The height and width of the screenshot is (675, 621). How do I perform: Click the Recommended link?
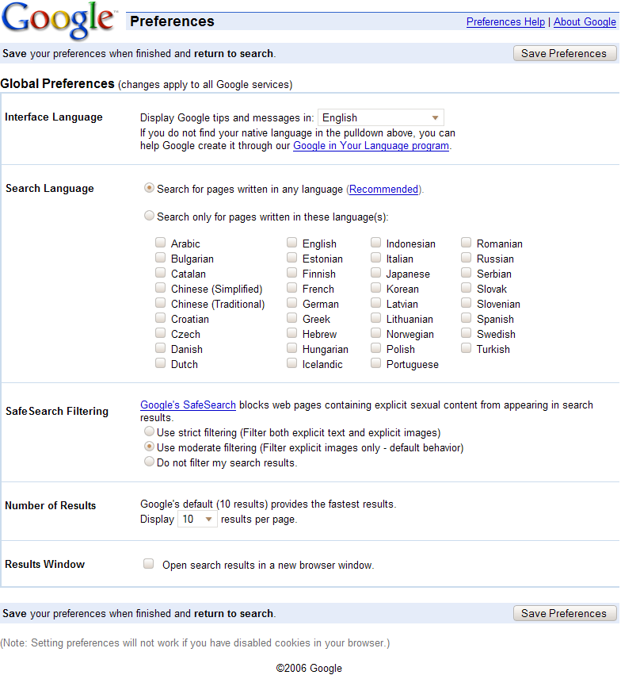383,190
